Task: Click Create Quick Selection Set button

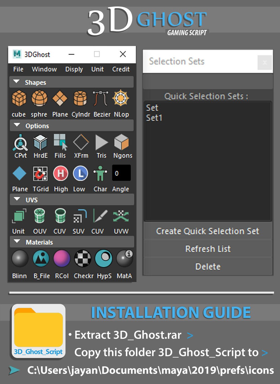Action: point(208,231)
